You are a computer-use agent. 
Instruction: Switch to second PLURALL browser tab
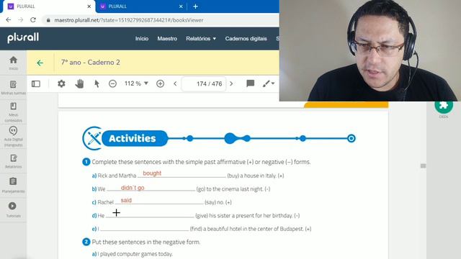click(141, 6)
